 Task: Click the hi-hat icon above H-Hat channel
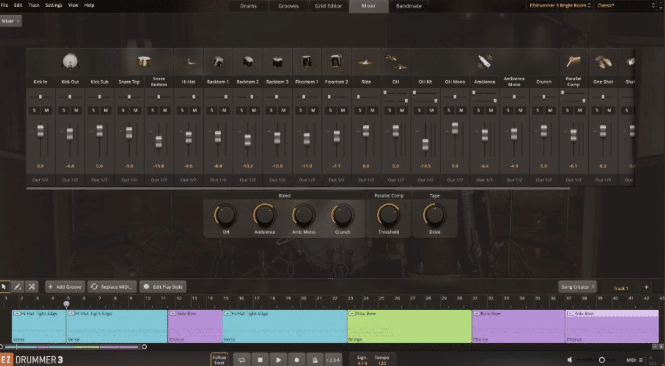[189, 62]
